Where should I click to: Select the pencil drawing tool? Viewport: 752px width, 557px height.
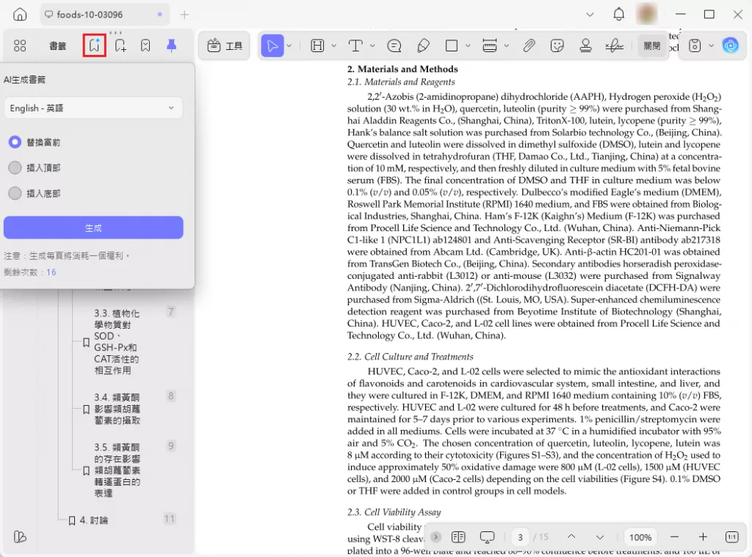tap(423, 45)
